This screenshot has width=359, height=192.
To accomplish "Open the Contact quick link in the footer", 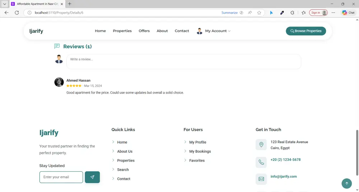I will click(123, 179).
